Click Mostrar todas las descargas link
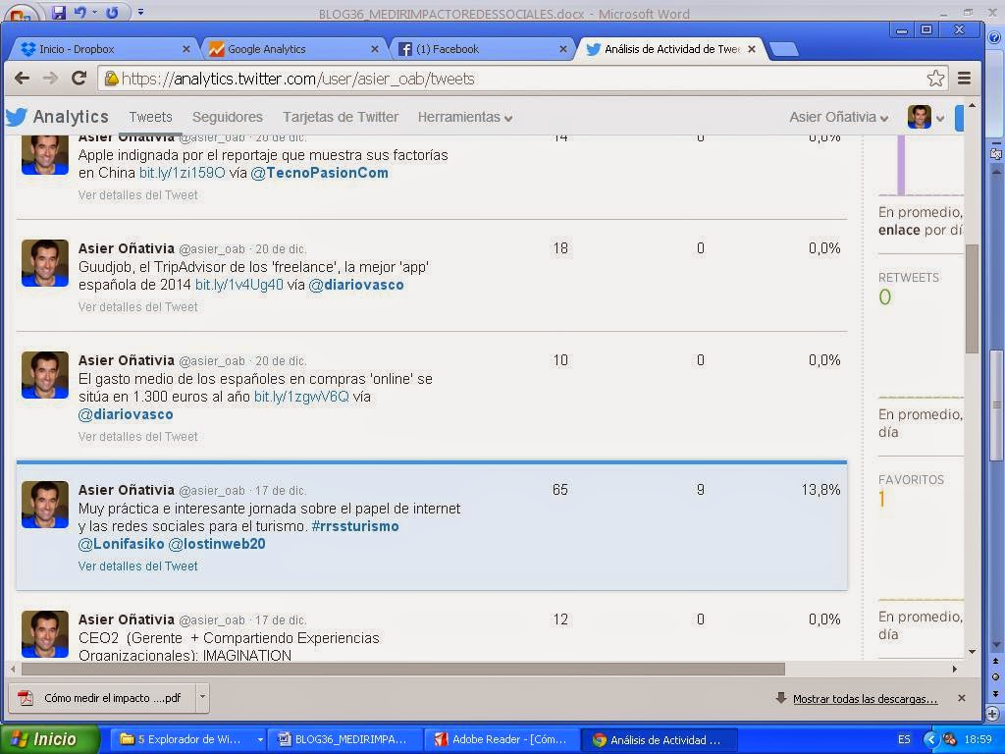The image size is (1005, 754). 865,699
